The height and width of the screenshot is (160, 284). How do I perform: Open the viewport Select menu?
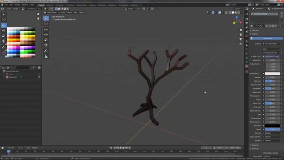(x=70, y=12)
